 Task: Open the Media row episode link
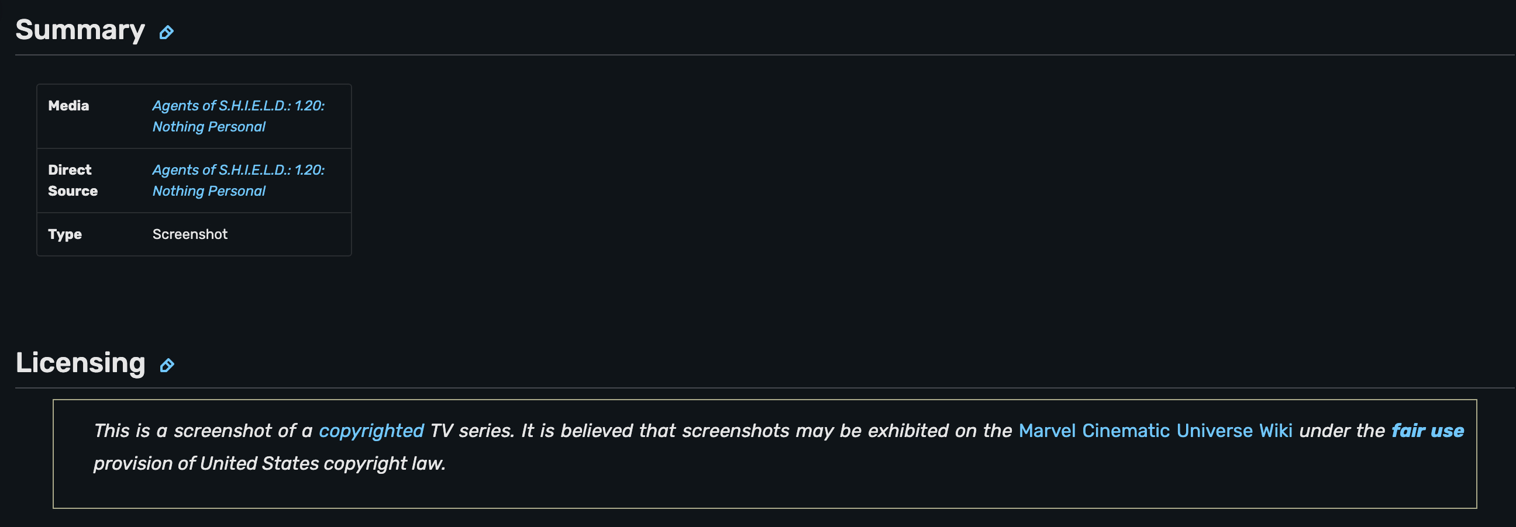click(x=238, y=116)
